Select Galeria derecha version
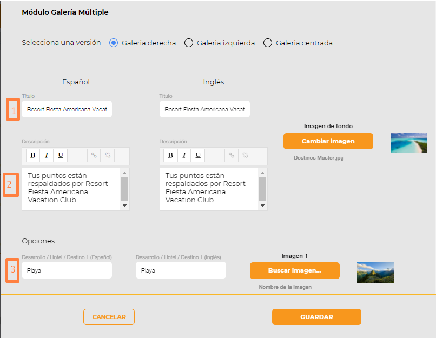Screen dimensions: 436x338 pyautogui.click(x=114, y=43)
